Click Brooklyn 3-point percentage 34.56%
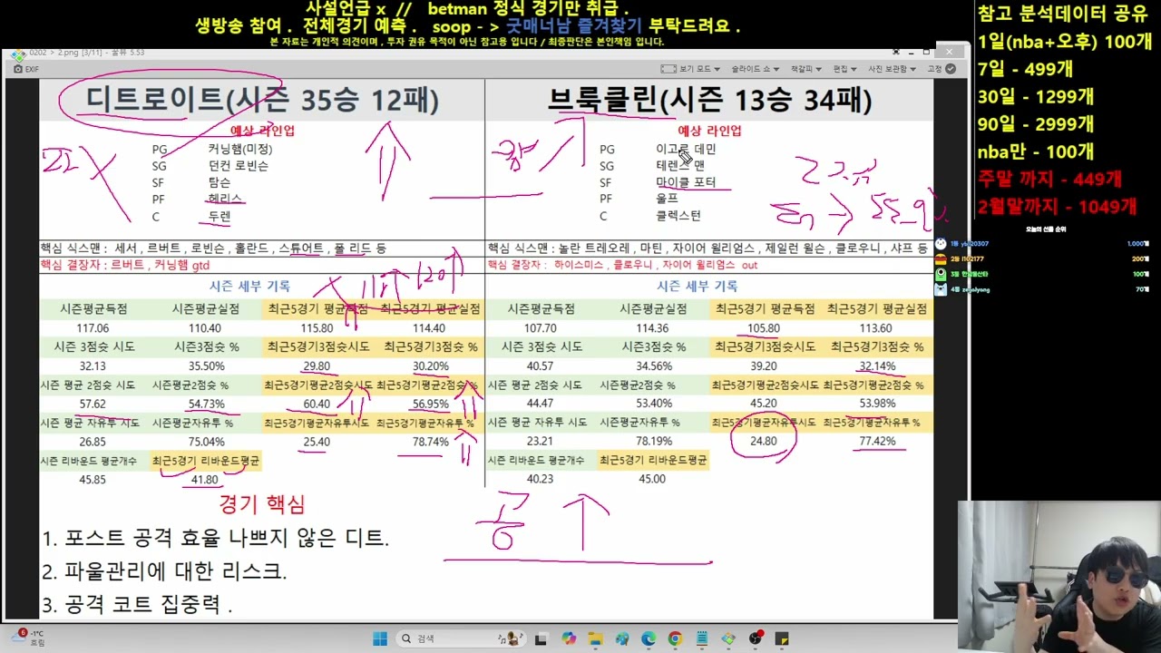 coord(653,366)
